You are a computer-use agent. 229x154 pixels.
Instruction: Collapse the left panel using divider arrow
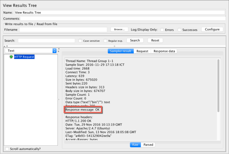pyautogui.click(x=58, y=49)
